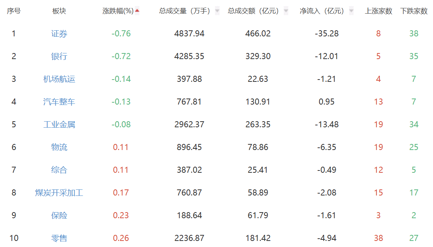
Task: Open the 物流 sector link
Action: [59, 147]
